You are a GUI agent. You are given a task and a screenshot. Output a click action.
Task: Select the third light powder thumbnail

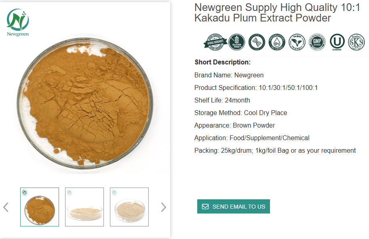(129, 207)
